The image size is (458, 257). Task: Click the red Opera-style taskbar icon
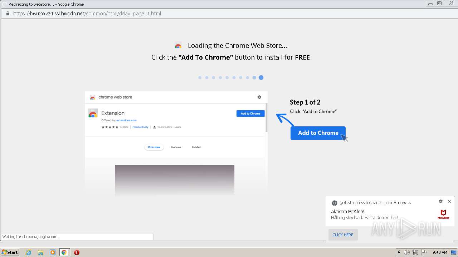click(x=77, y=252)
